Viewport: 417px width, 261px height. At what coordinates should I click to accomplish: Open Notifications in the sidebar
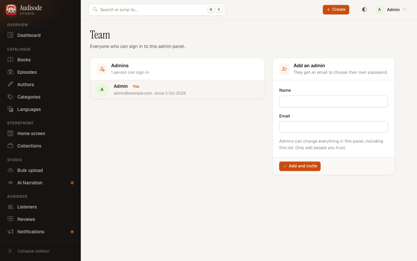click(40, 232)
